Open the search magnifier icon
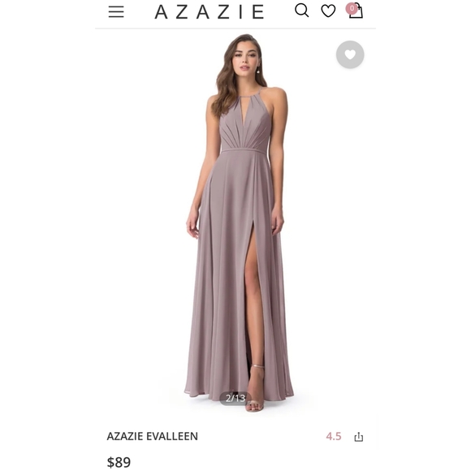 301,11
